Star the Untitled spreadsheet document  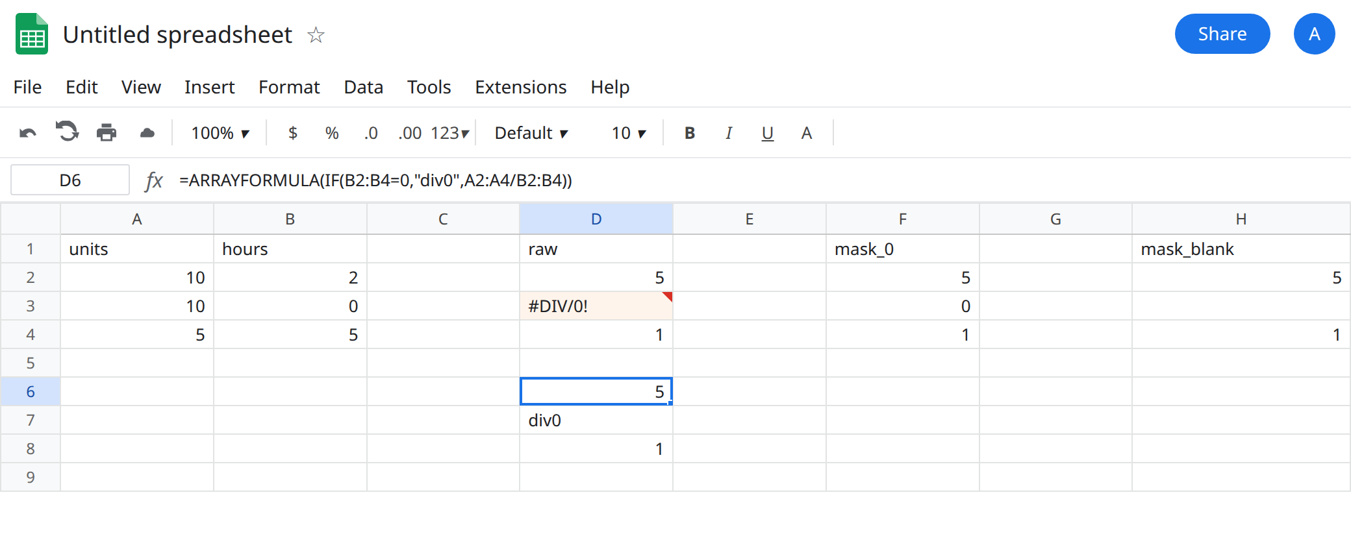click(x=316, y=34)
